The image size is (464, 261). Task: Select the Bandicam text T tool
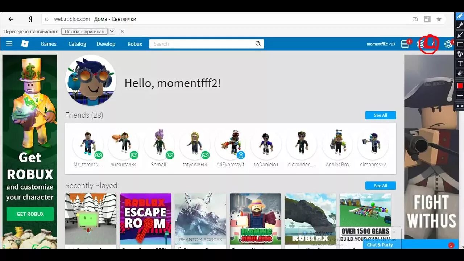pyautogui.click(x=460, y=64)
